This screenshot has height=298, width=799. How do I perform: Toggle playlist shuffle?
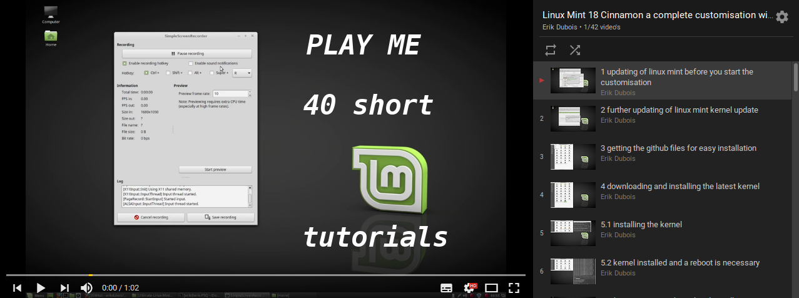(574, 50)
